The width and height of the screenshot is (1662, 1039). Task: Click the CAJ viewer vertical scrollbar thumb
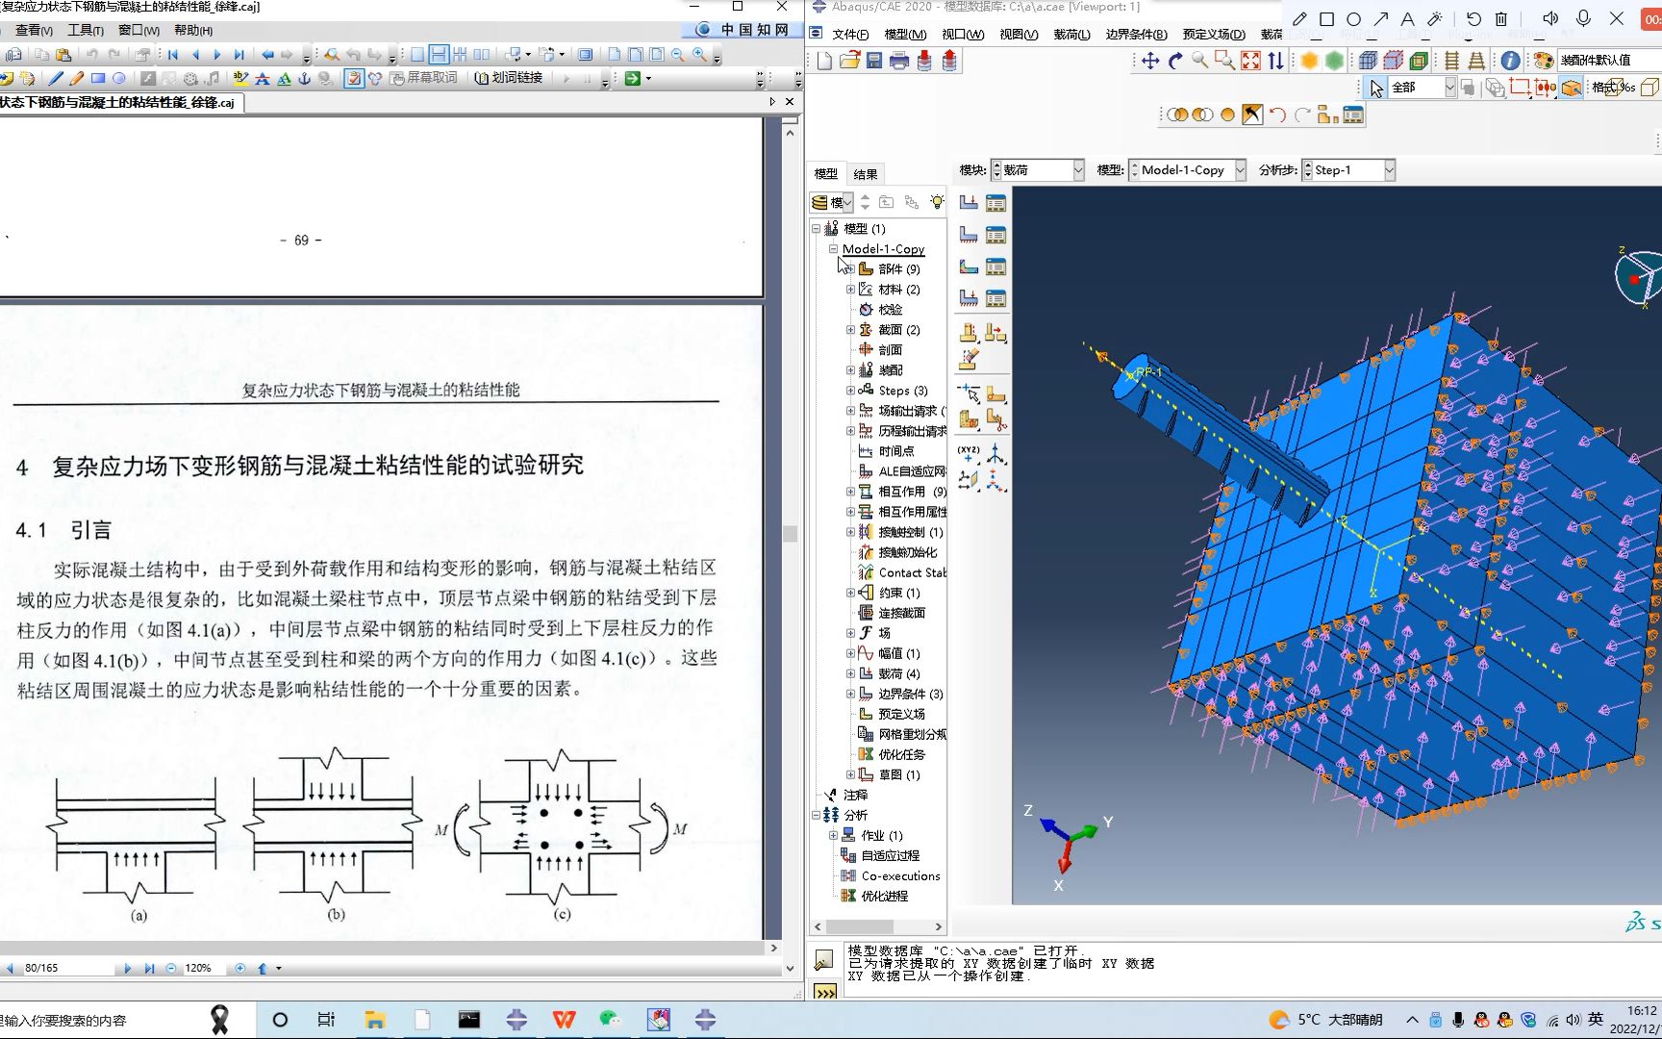[x=791, y=533]
